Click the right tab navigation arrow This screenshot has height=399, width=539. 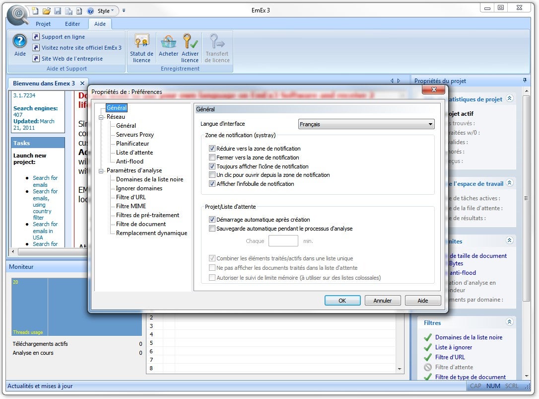point(399,80)
